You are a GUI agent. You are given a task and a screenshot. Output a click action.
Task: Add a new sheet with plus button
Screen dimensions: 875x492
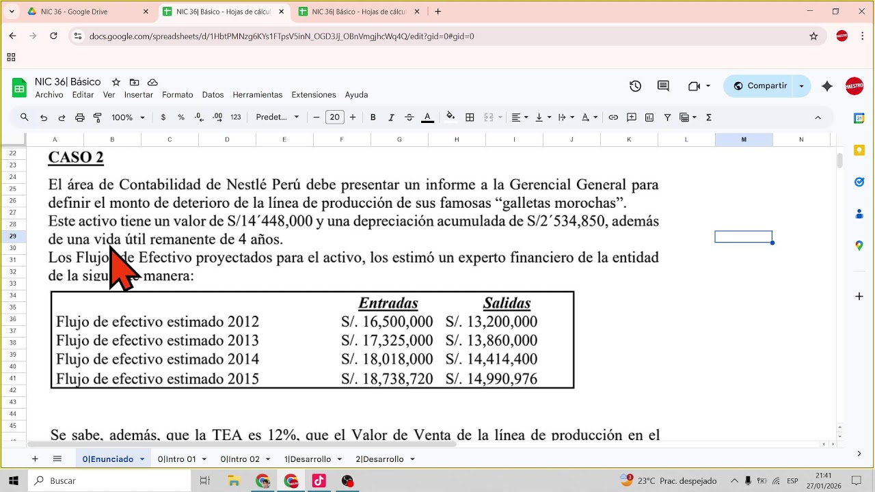35,459
